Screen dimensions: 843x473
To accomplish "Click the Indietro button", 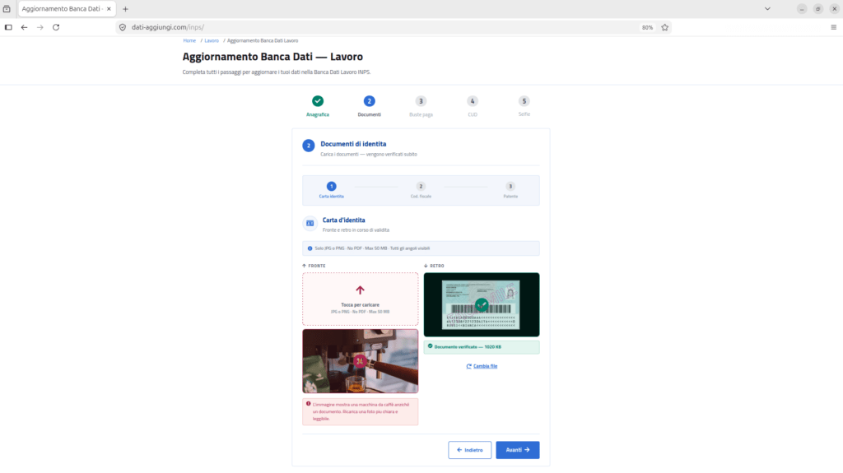I will 470,451.
